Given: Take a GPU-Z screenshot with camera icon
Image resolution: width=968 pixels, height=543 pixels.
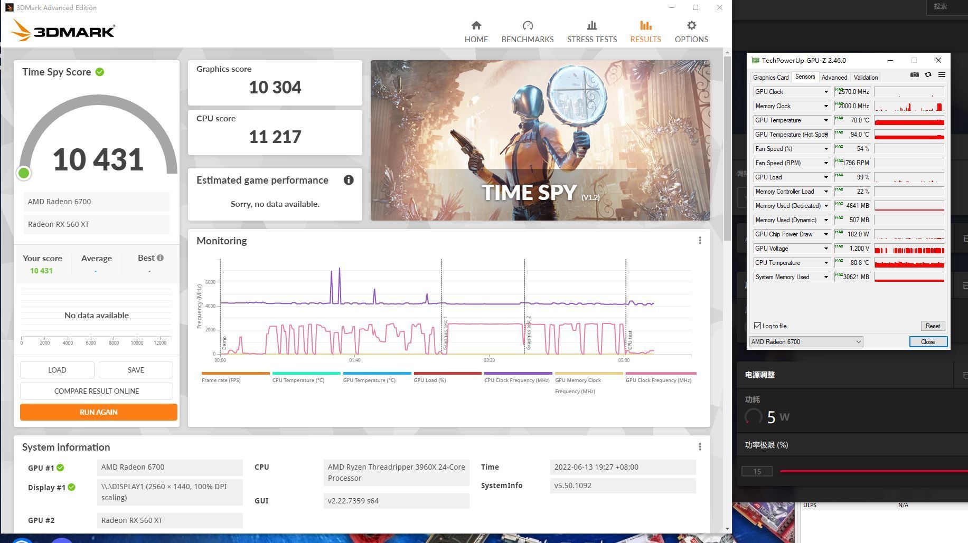Looking at the screenshot, I should tap(914, 75).
